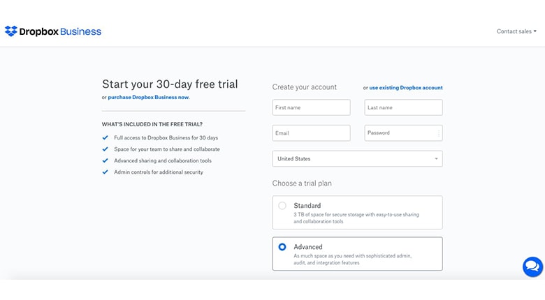Click the Advanced plan title text
Screen dimensions: 545x300
point(308,247)
